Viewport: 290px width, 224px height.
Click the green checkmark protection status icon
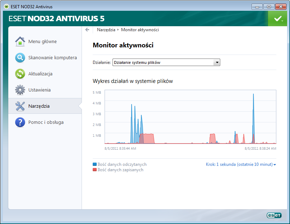coord(277,18)
